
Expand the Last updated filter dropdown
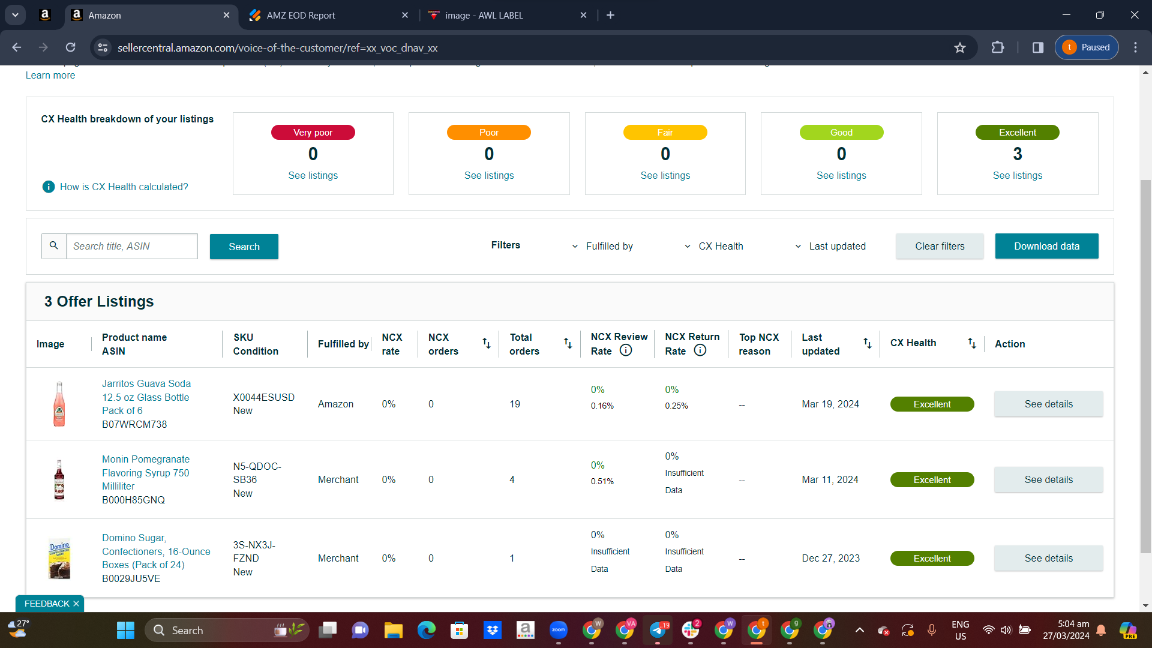(830, 246)
